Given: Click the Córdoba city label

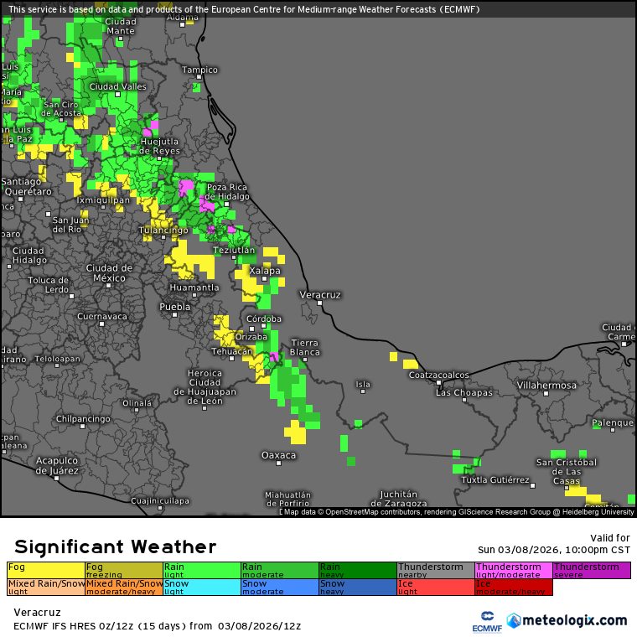Looking at the screenshot, I should pos(264,318).
